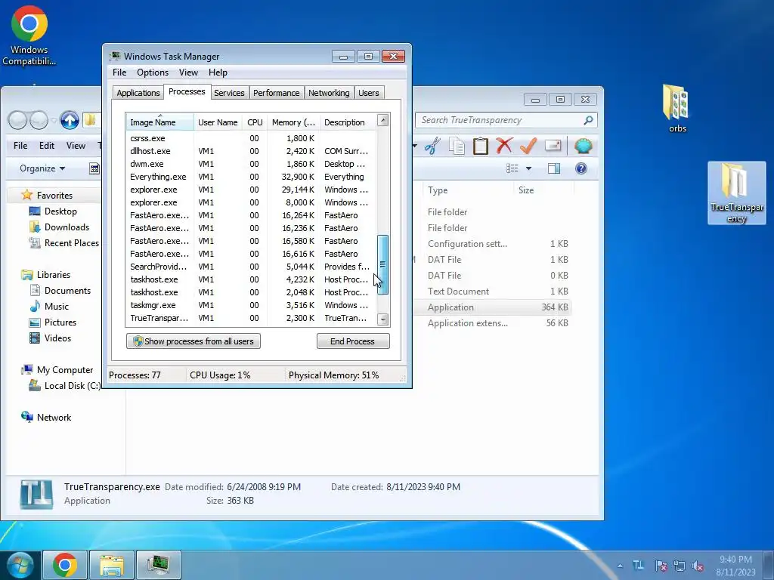Click process list scroll up arrow
The height and width of the screenshot is (580, 774).
[382, 120]
